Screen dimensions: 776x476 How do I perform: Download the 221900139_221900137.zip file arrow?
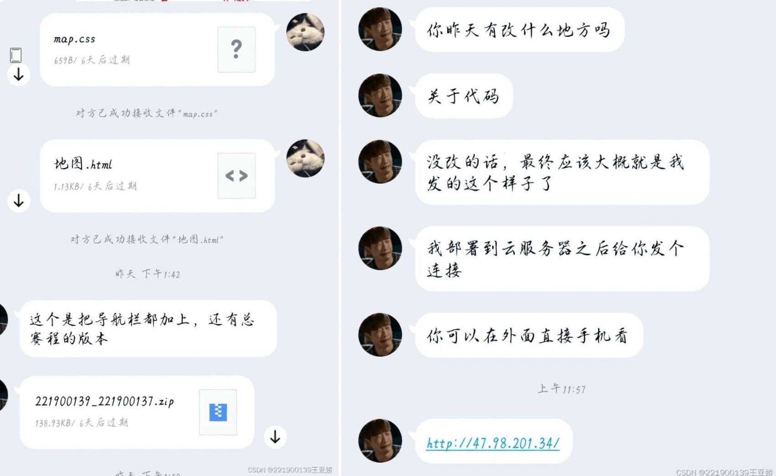pos(275,437)
